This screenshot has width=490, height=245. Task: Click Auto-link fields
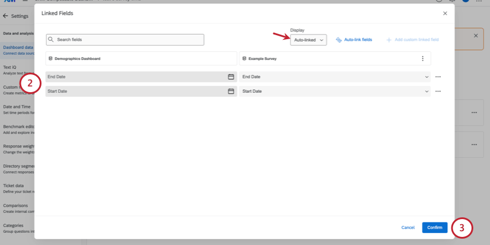coord(357,40)
